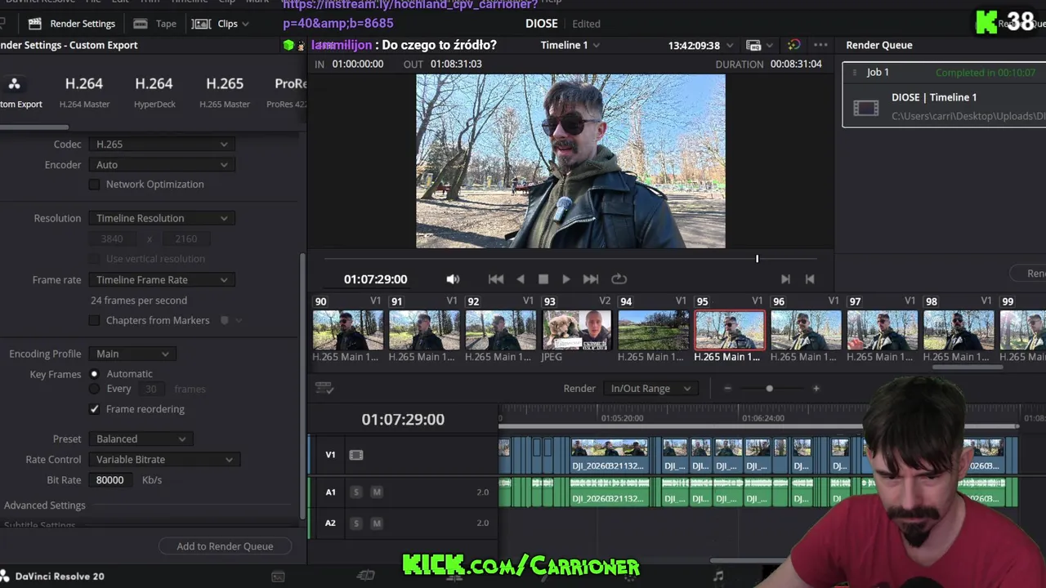Screen dimensions: 1046x588
Task: Click the DIOSE project title
Action: [541, 24]
